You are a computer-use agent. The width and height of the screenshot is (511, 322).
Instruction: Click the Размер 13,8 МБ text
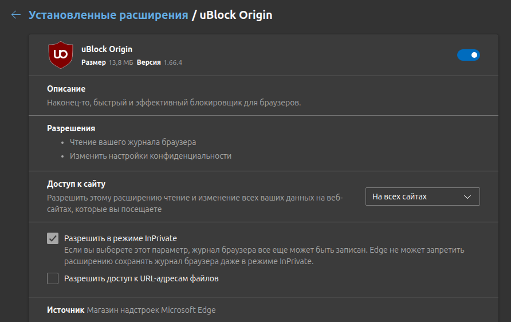[107, 62]
